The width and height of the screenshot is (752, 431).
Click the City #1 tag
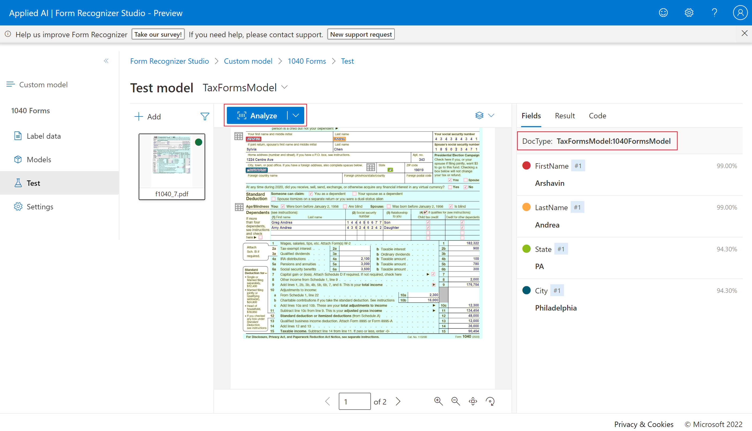[x=557, y=290]
